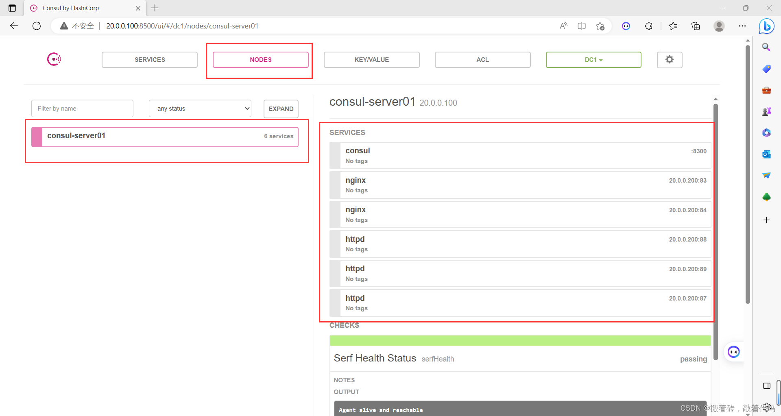Open the any status dropdown
Image resolution: width=781 pixels, height=416 pixels.
click(200, 109)
